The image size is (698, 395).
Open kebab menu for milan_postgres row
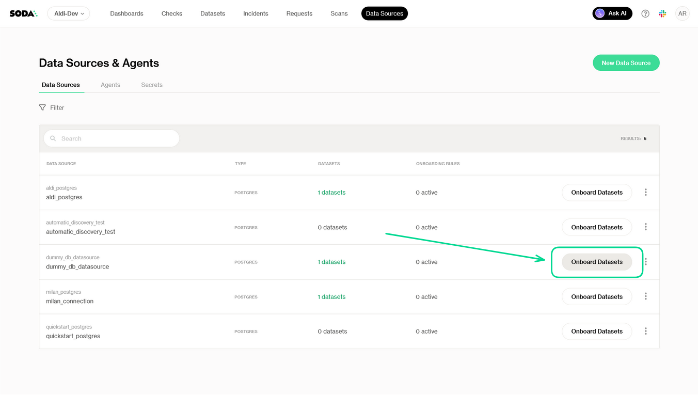[645, 296]
